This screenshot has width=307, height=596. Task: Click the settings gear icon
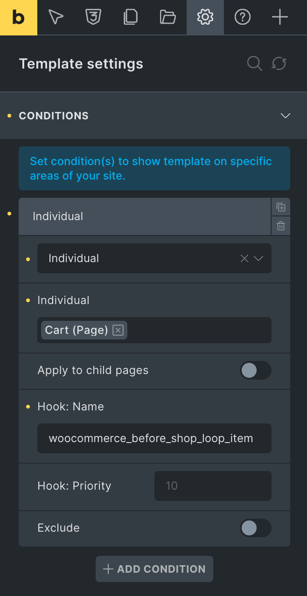pyautogui.click(x=205, y=18)
